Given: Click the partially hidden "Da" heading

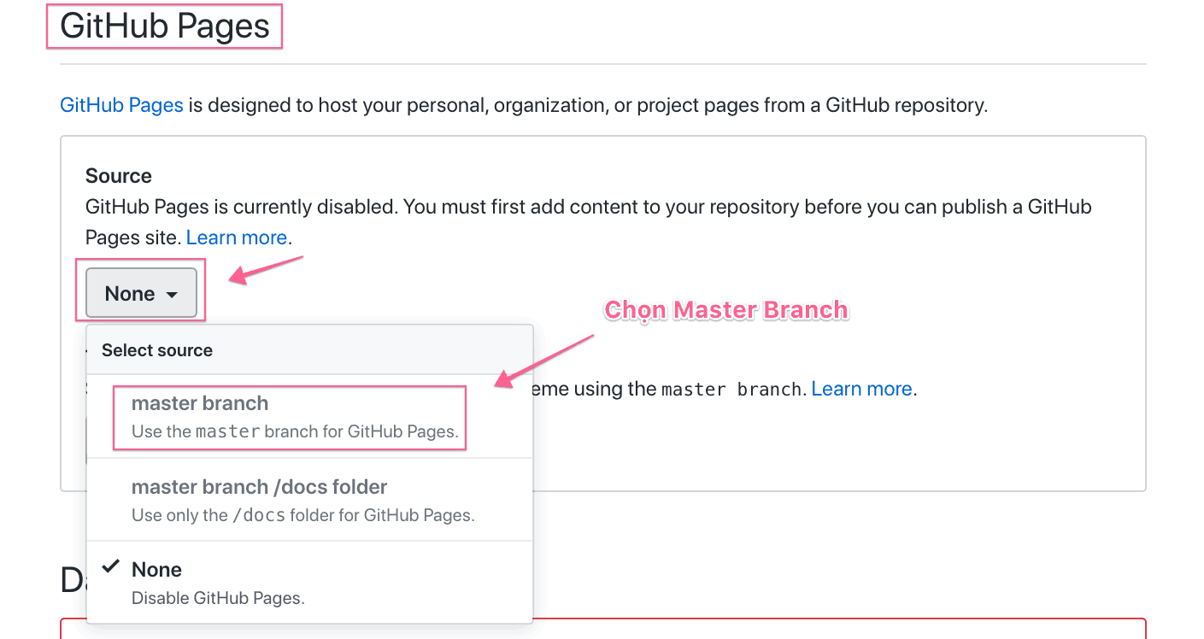Looking at the screenshot, I should (73, 579).
